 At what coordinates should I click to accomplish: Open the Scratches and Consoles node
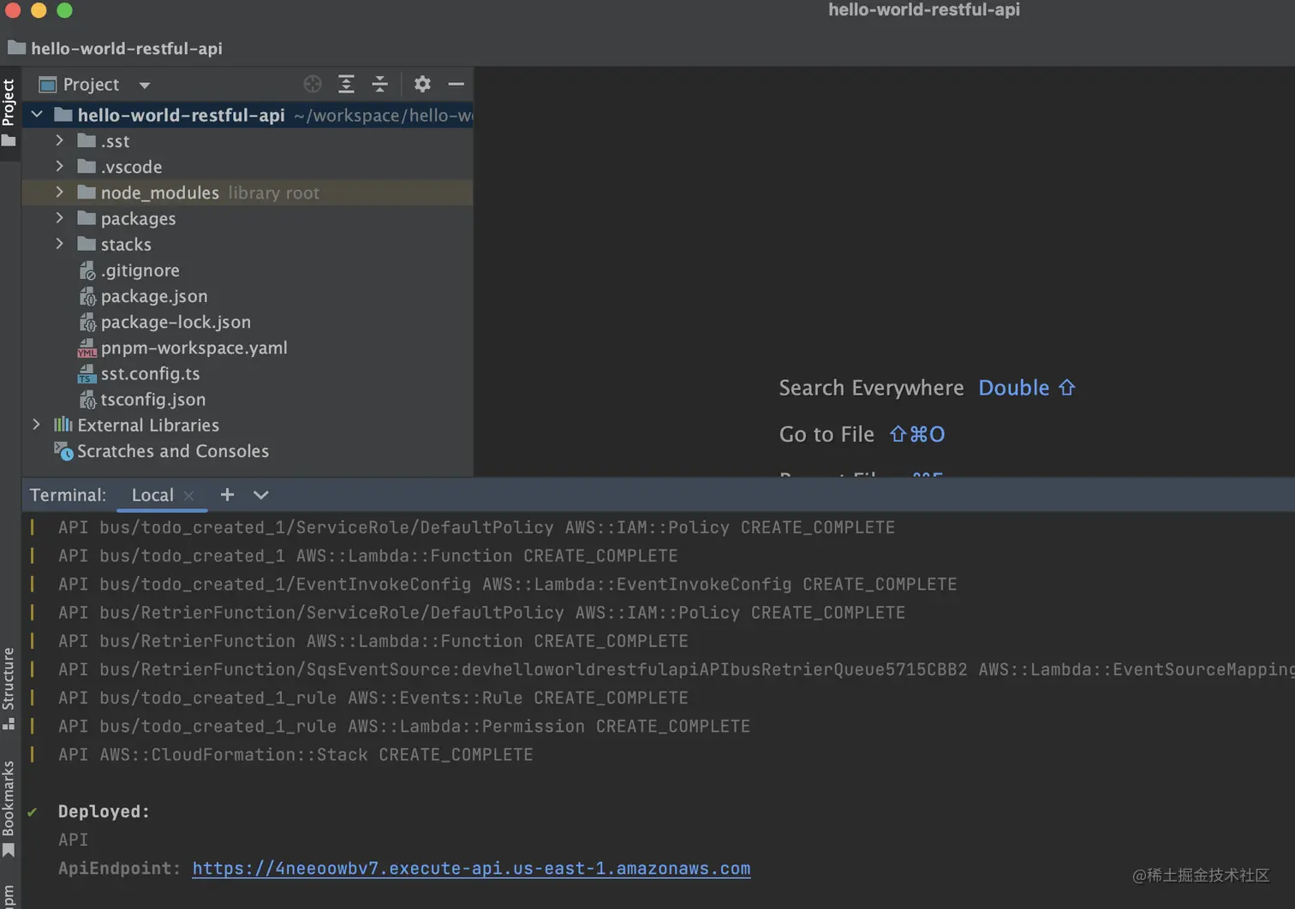pyautogui.click(x=171, y=451)
